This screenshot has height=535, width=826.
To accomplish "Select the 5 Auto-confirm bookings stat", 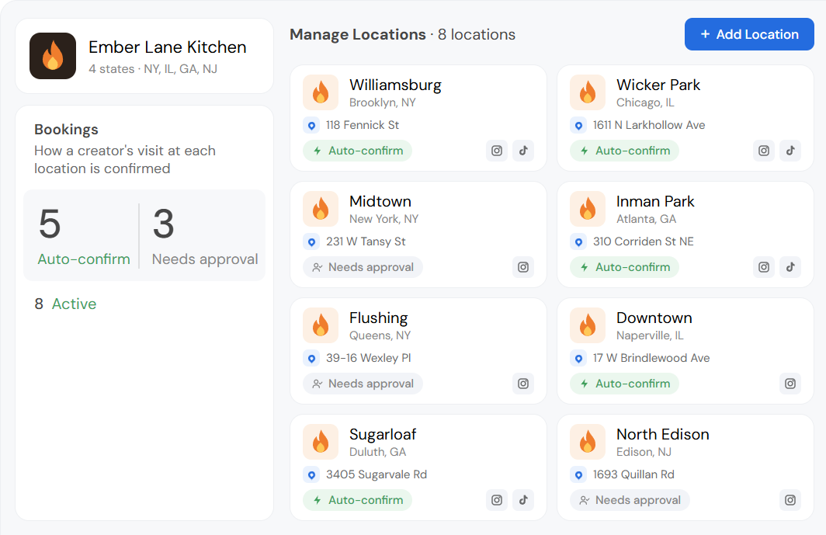I will pos(84,235).
